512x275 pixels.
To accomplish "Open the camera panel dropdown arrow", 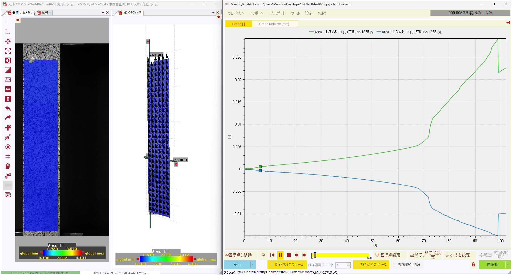I will (103, 13).
